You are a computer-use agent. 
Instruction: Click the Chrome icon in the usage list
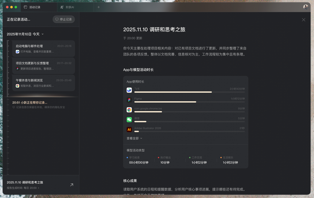129,110
